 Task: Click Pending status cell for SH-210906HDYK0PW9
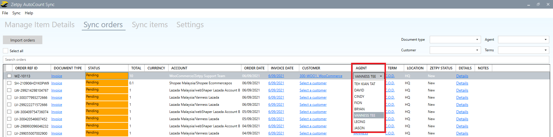pos(107,83)
